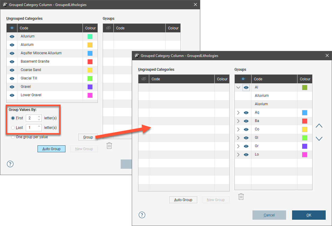Click crossed-eye icon in front Ungrouped header
Viewport: 332px width, 226px height.
click(143, 79)
